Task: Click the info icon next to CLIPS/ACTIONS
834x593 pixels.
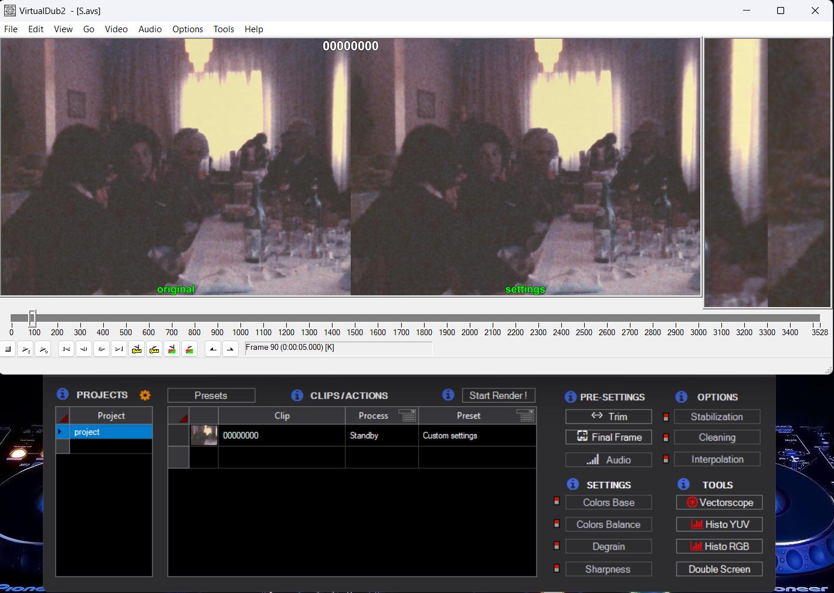Action: click(x=297, y=395)
